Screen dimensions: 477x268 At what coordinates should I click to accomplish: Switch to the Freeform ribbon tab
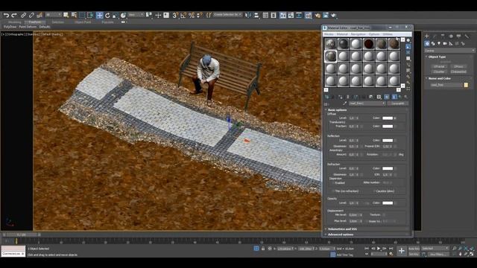coord(35,22)
